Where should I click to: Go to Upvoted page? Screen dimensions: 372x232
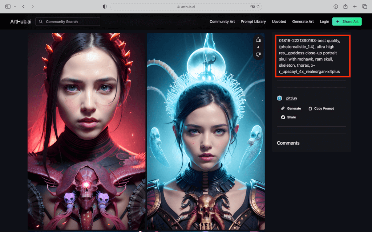coord(279,21)
